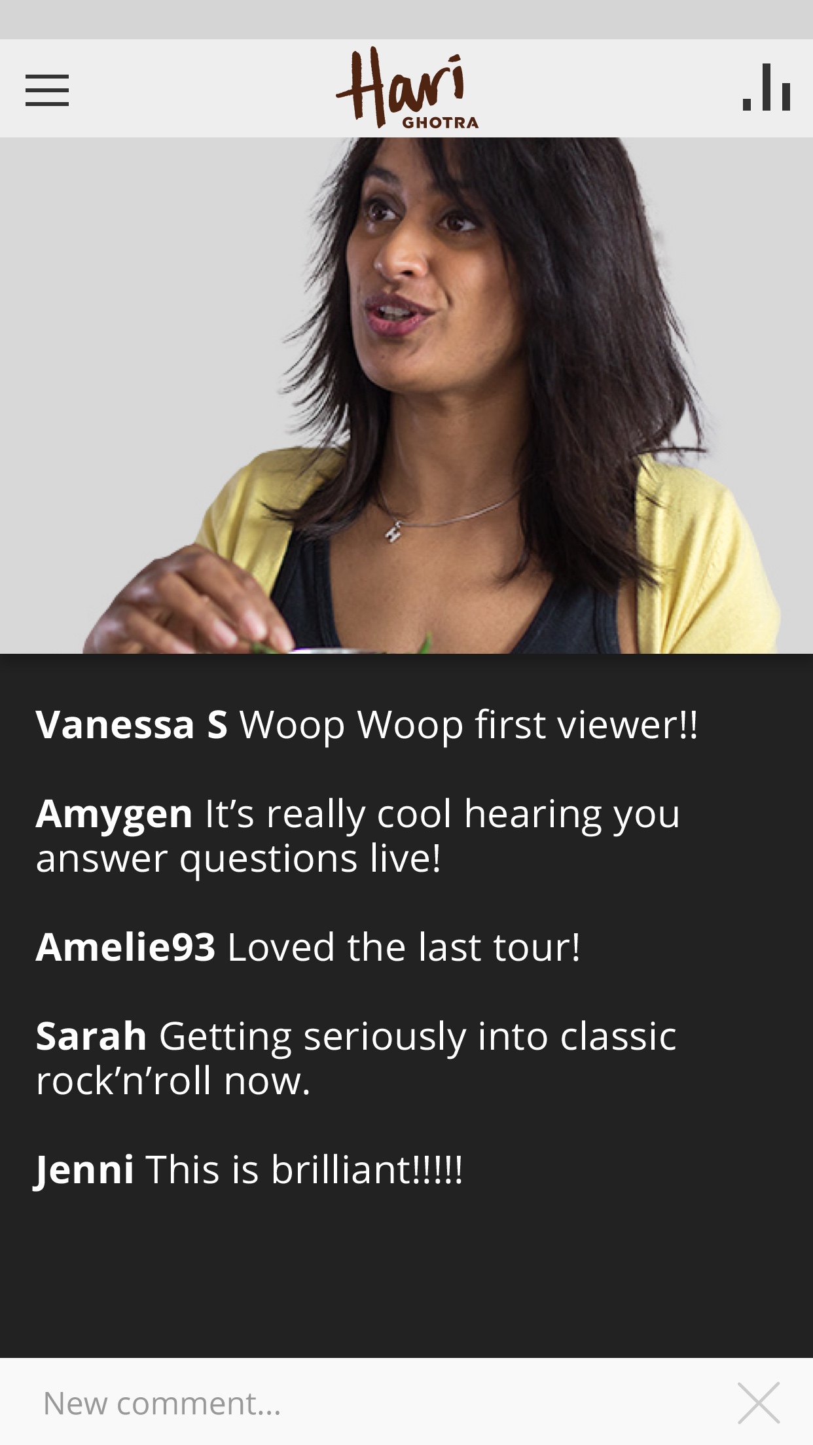Tap the Loved the last tour comment
Image resolution: width=813 pixels, height=1445 pixels.
coord(404,947)
